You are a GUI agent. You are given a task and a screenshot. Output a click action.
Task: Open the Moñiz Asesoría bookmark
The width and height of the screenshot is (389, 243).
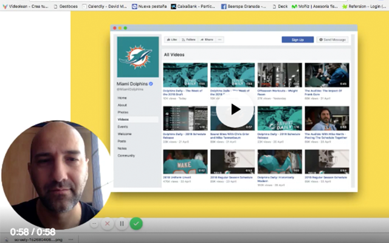(x=315, y=6)
